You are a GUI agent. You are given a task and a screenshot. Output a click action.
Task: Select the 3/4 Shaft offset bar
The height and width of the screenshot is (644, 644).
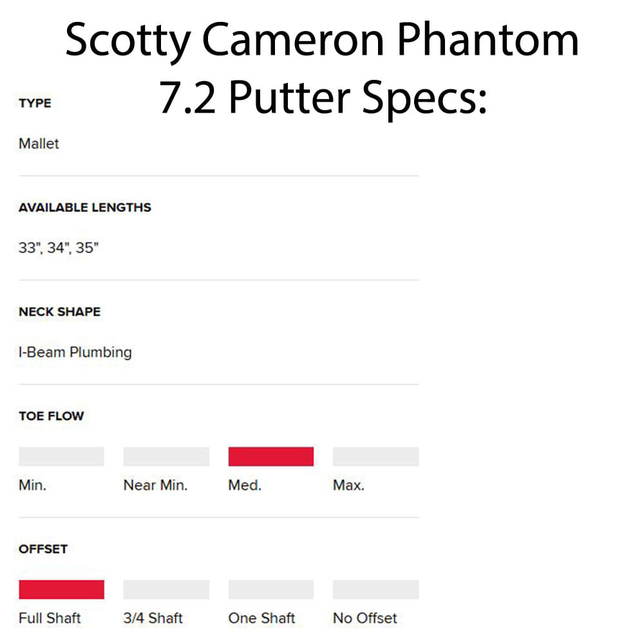click(166, 589)
